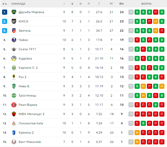Click the gray question badge for Нива В.
167x147 pixels.
pos(131,86)
